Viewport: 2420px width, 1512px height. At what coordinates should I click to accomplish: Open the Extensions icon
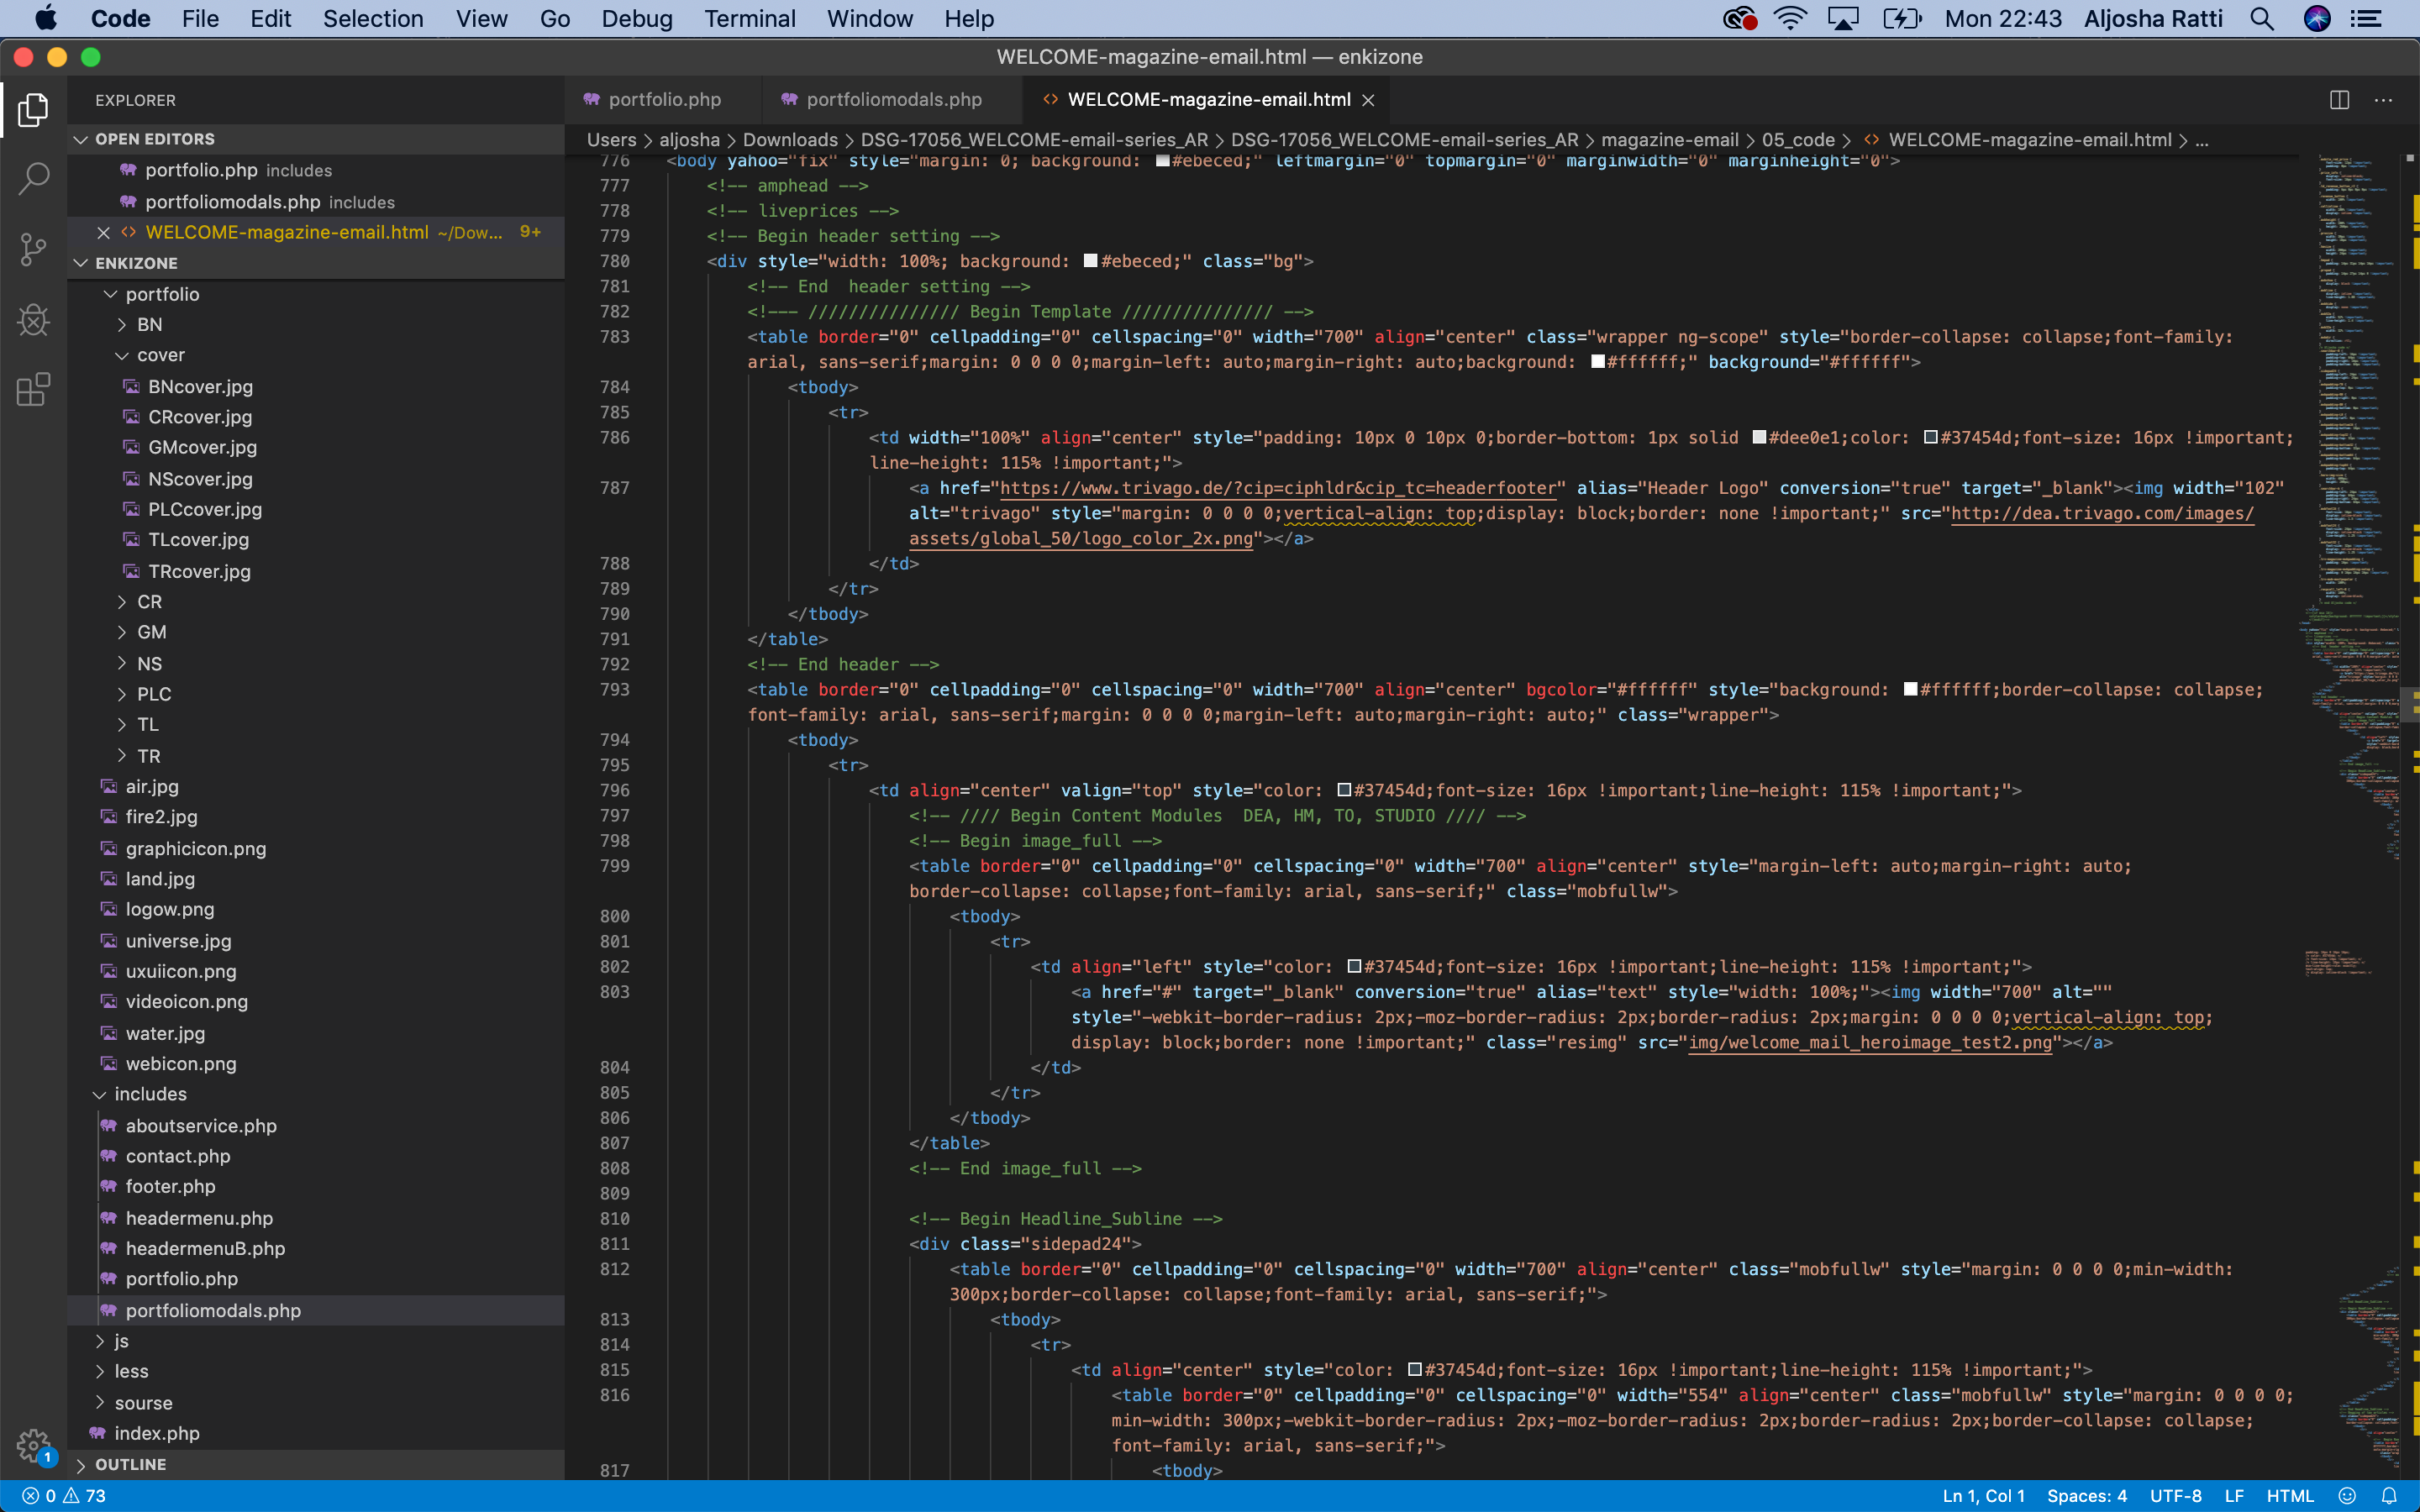pos(33,390)
